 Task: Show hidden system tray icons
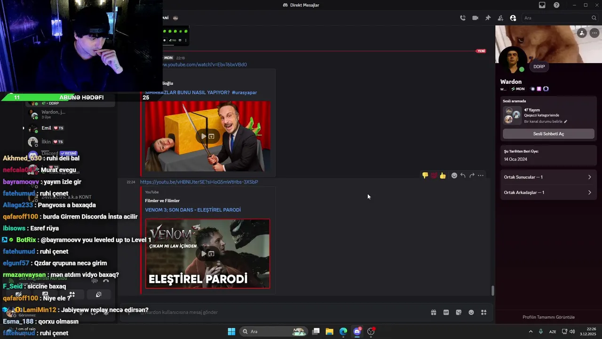click(531, 331)
